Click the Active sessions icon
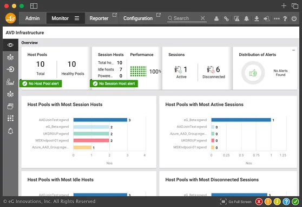 (178, 70)
